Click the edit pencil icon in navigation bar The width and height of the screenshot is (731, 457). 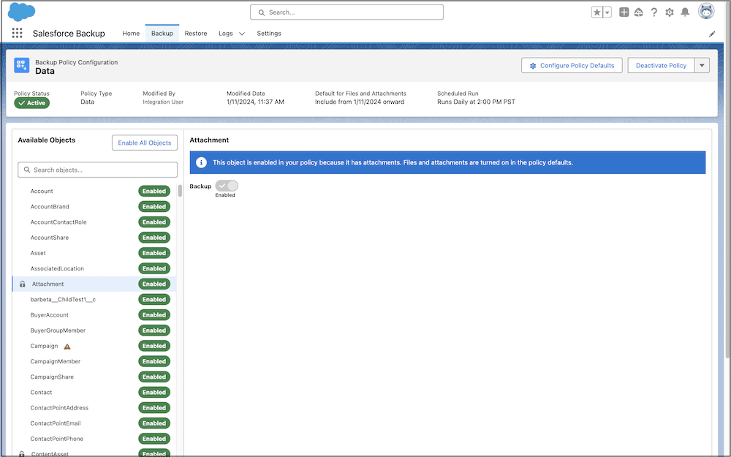click(712, 34)
